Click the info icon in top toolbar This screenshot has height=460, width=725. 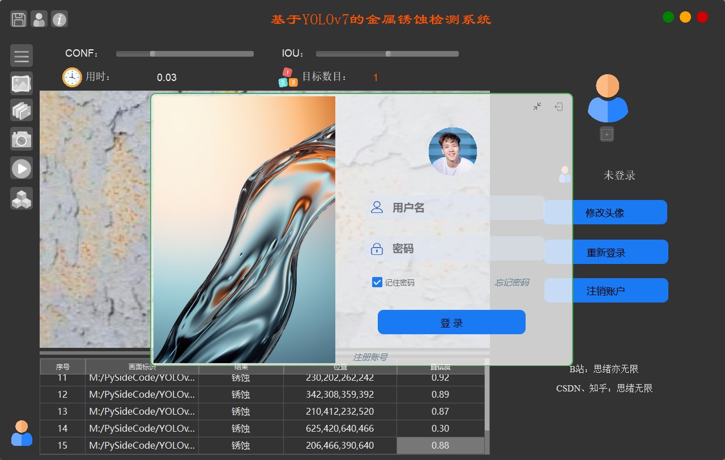point(59,19)
